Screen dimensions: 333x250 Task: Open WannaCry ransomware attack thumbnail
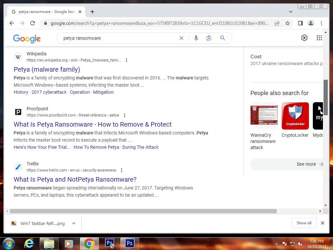point(264,116)
